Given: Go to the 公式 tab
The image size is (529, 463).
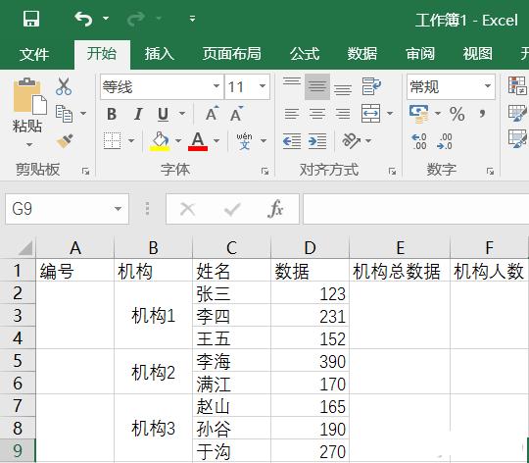Looking at the screenshot, I should [x=305, y=54].
